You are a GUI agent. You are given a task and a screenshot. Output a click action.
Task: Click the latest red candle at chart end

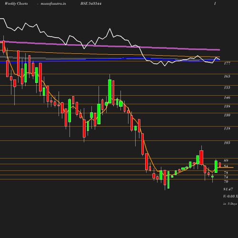click(x=220, y=165)
